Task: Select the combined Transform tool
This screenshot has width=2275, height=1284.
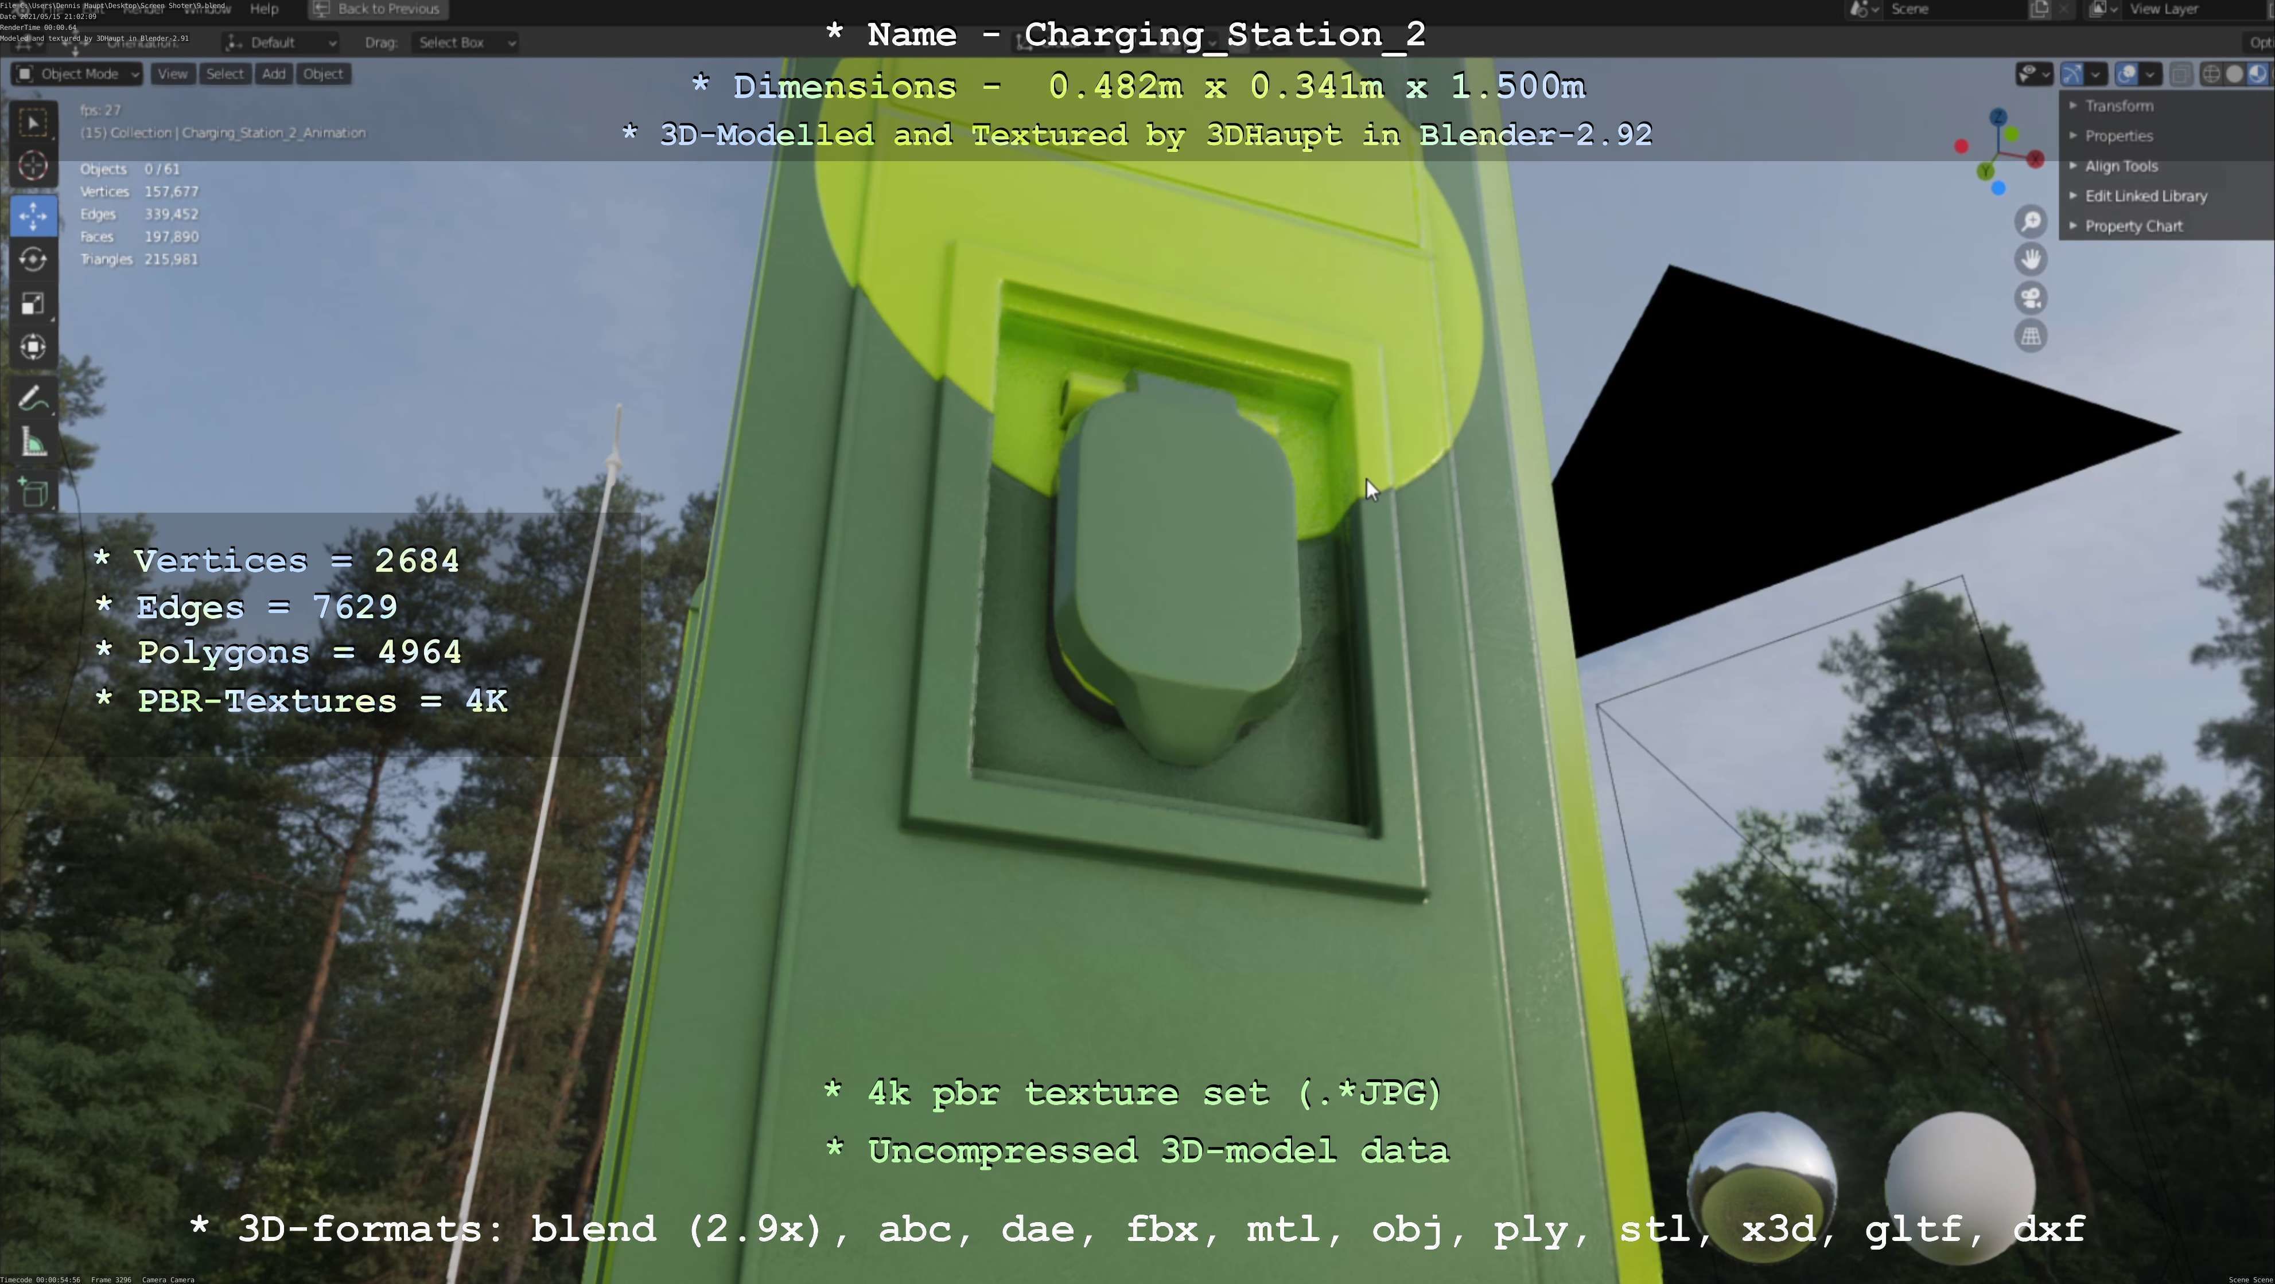Action: [x=33, y=347]
